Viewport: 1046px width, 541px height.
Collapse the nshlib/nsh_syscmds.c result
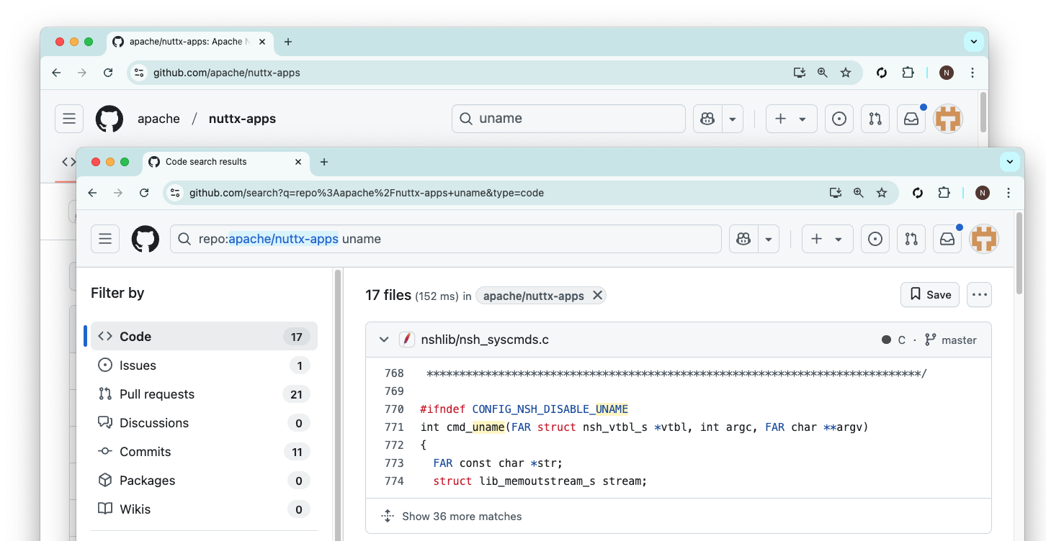(x=384, y=340)
